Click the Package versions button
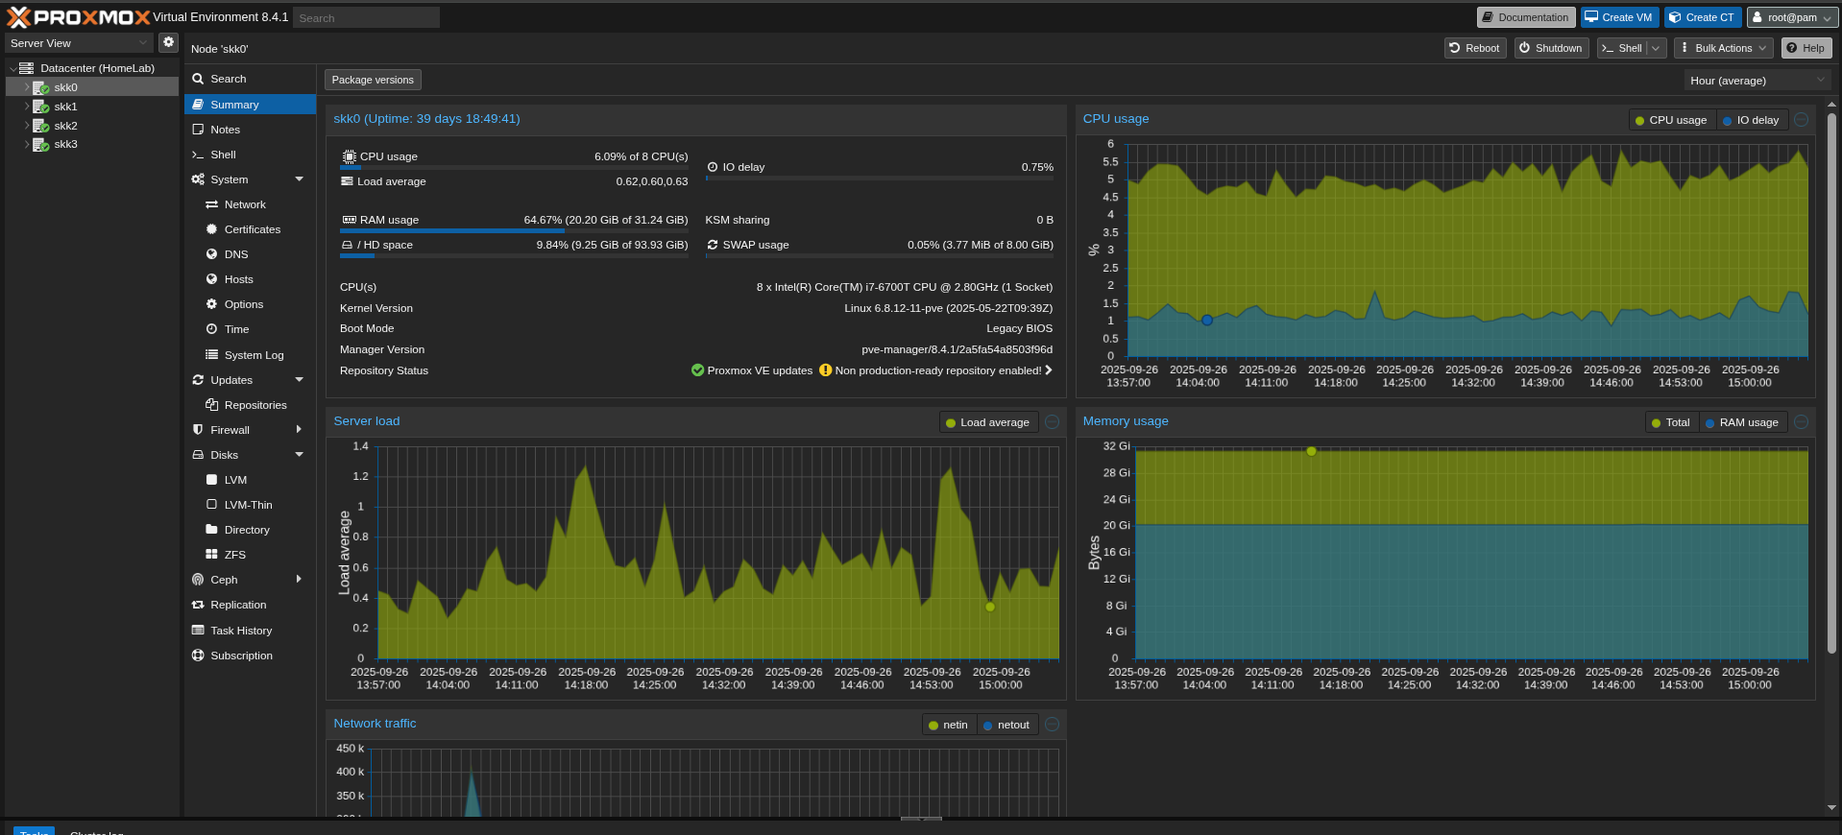Viewport: 1842px width, 835px height. coord(373,80)
